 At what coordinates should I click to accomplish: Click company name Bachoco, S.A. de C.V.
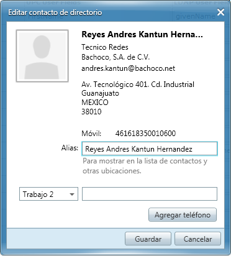point(115,57)
